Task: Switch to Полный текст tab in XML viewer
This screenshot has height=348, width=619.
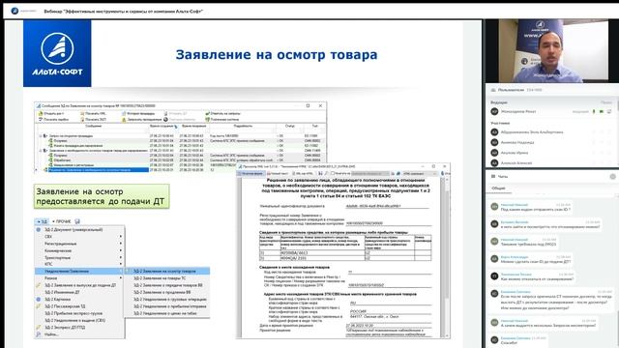Action: [x=278, y=174]
